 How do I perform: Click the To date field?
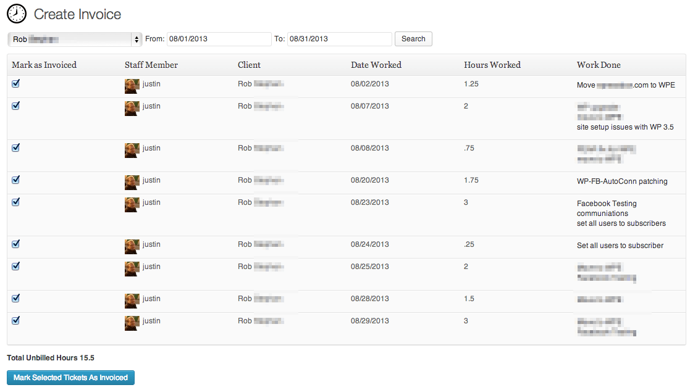click(x=339, y=39)
